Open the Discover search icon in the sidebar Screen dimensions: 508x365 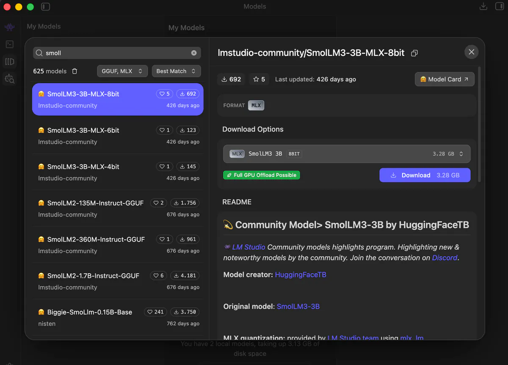click(9, 79)
